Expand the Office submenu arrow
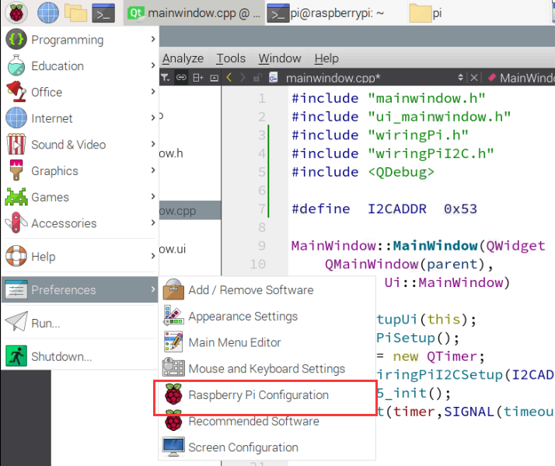This screenshot has height=466, width=555. 153,92
